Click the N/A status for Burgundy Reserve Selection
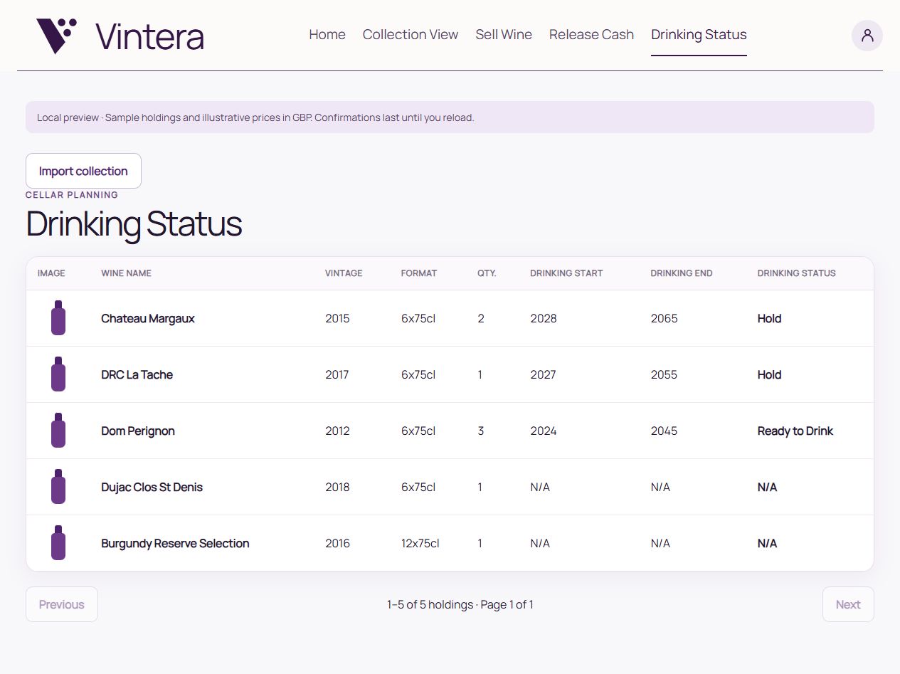This screenshot has height=674, width=900. pos(767,543)
